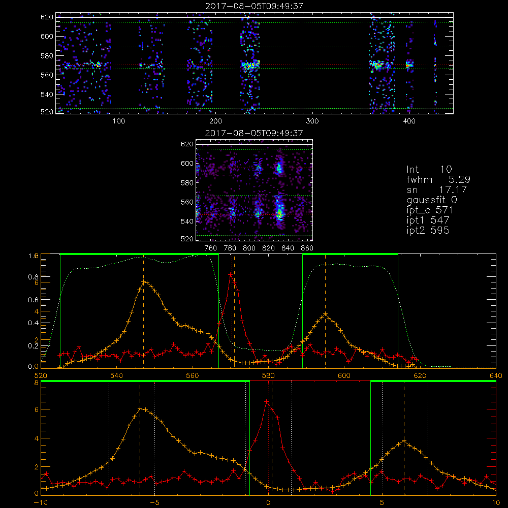
Task: Click the brightest blob in the middle image
Action: pyautogui.click(x=279, y=212)
